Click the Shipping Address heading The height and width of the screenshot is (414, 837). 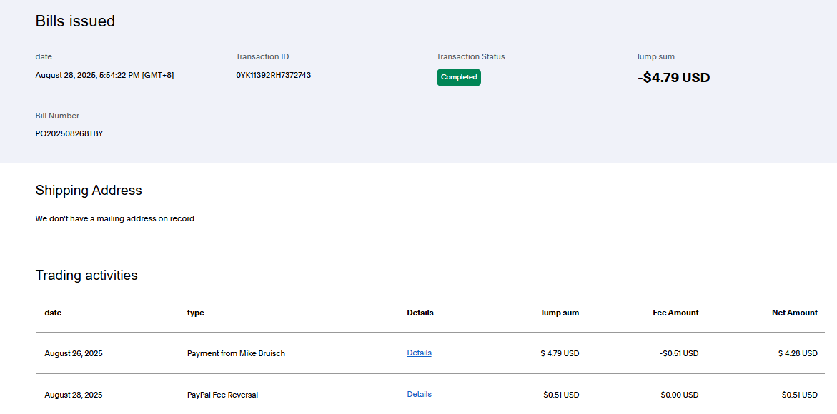point(89,190)
